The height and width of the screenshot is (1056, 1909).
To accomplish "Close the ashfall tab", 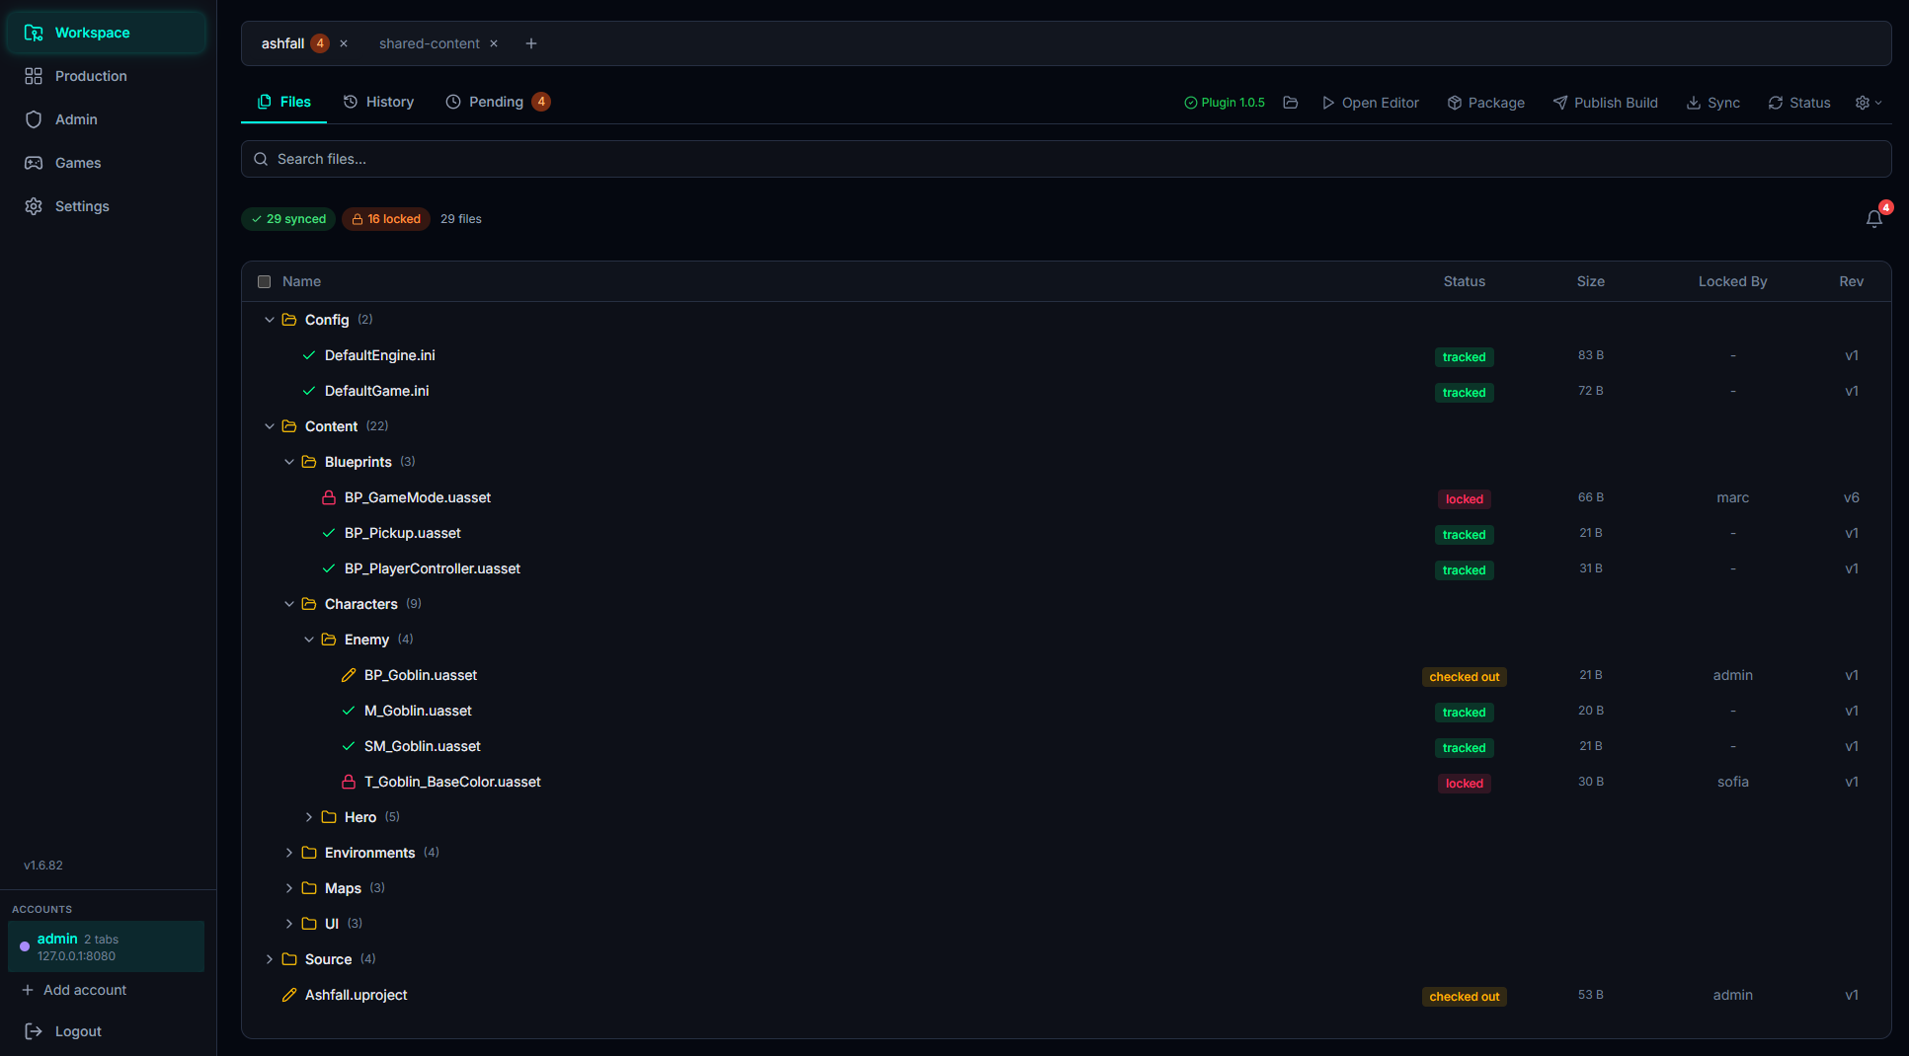I will tap(344, 43).
